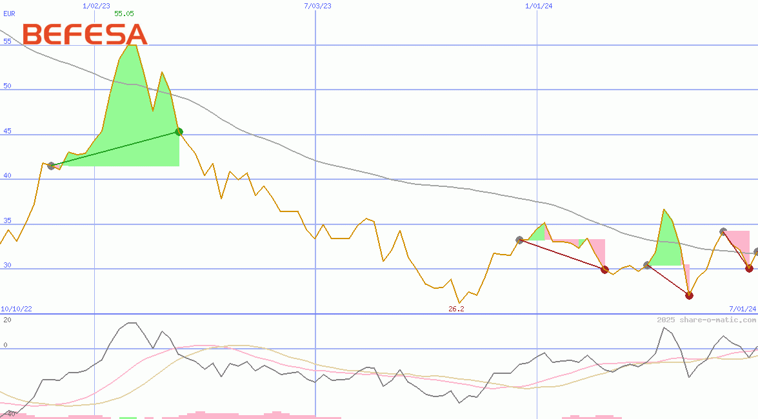This screenshot has width=758, height=419.
Task: Click the 10/10/22 start date label
Action: [x=16, y=309]
